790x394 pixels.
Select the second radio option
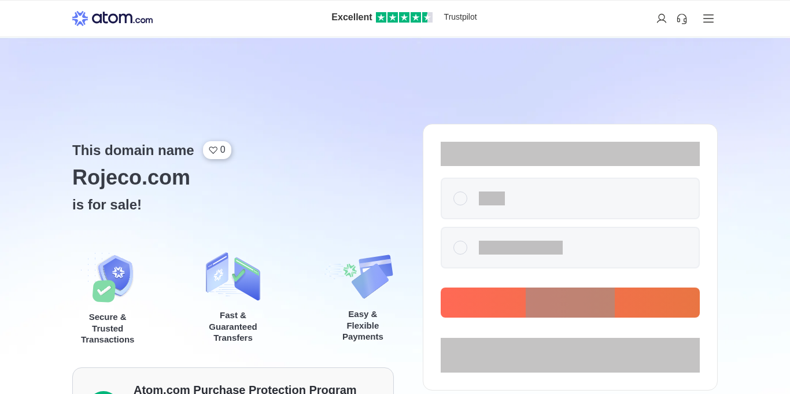(x=460, y=248)
